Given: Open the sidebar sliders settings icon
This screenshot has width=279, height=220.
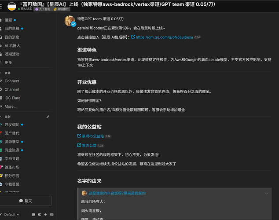Looking at the screenshot, I should 33,214.
